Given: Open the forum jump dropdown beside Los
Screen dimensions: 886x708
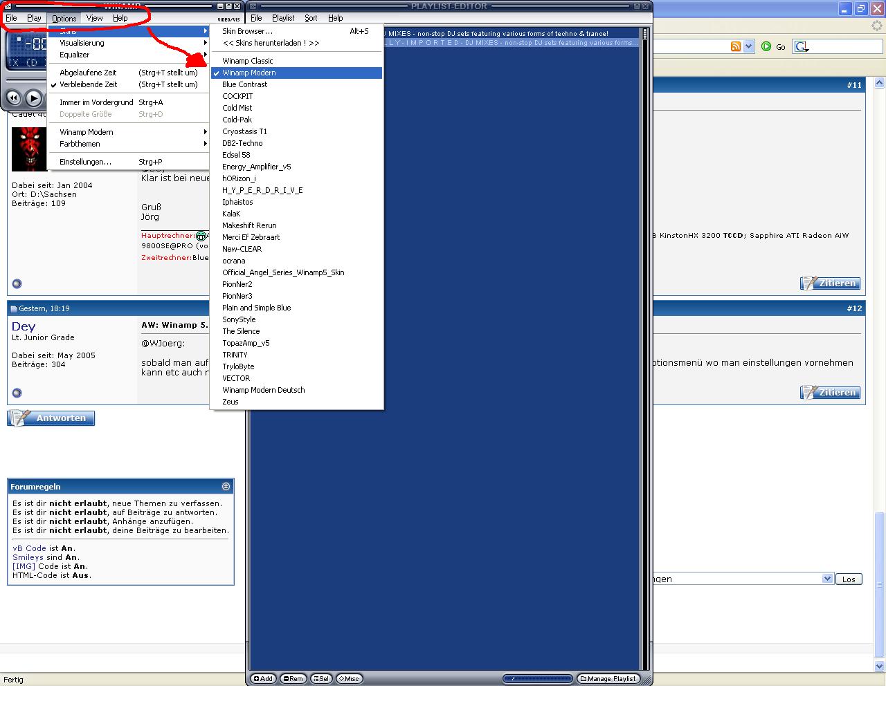Looking at the screenshot, I should 827,579.
